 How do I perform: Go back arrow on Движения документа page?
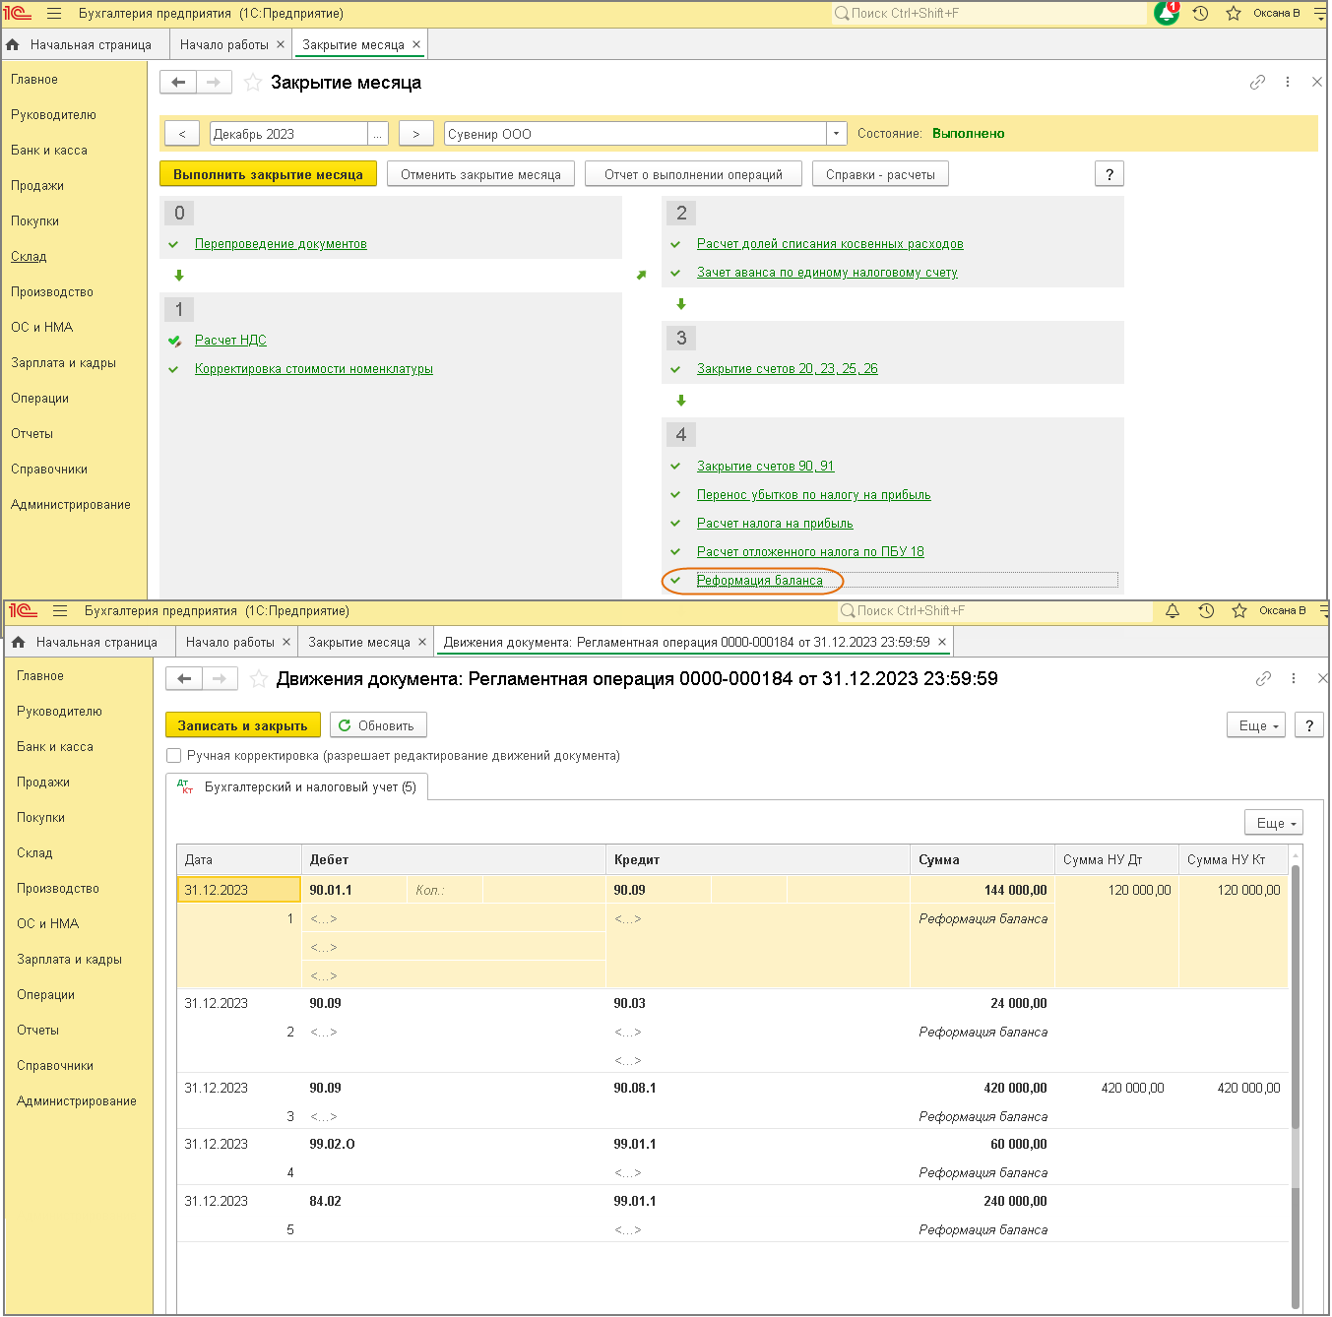(184, 679)
